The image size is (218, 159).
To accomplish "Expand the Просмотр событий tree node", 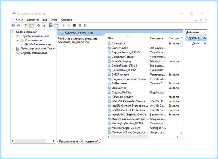I will pyautogui.click(x=13, y=49).
